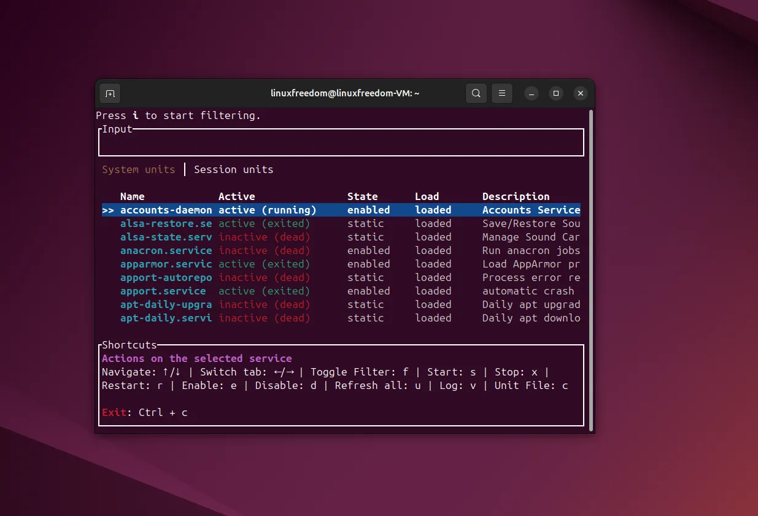Switch to the System units tab
The image size is (758, 516).
tap(139, 169)
